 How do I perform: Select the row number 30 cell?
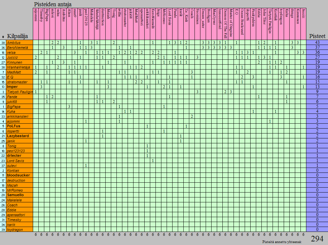click(x=3, y=42)
